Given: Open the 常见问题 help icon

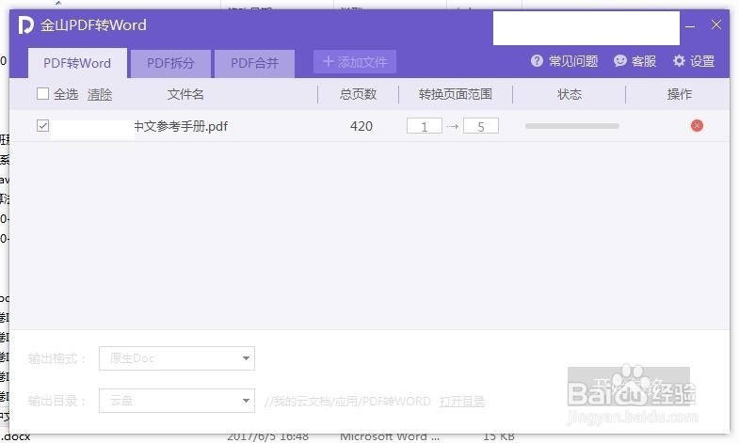Looking at the screenshot, I should pyautogui.click(x=537, y=61).
